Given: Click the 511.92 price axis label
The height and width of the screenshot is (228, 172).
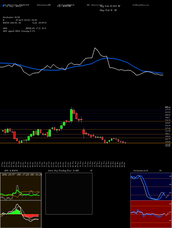Looking at the screenshot, I should (x=168, y=131).
